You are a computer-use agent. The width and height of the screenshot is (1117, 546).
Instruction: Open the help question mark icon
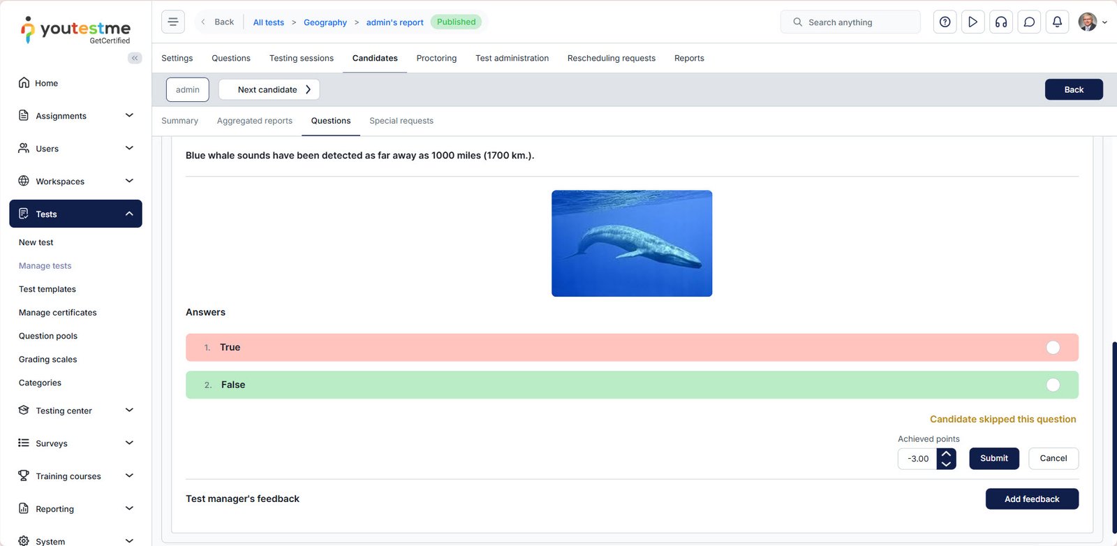pyautogui.click(x=945, y=22)
